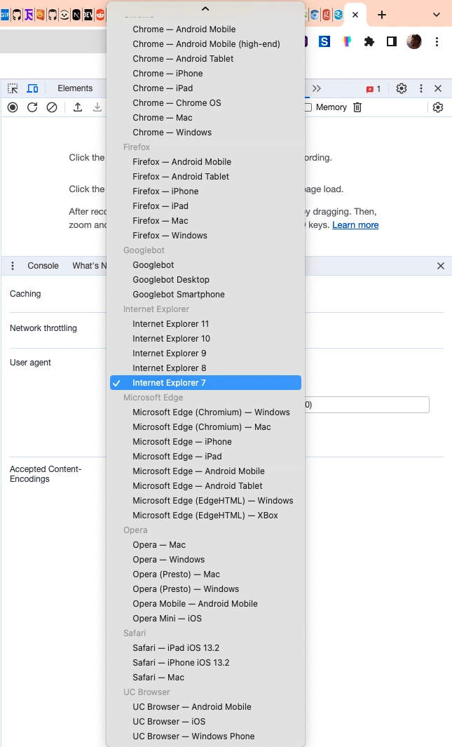Open the DevTools three-dot customize menu
Viewport: 452px width, 747px height.
coord(420,88)
